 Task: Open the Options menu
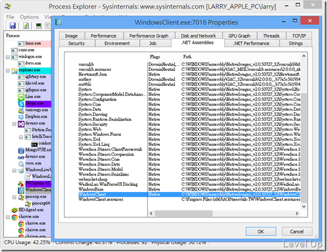[x=30, y=17]
